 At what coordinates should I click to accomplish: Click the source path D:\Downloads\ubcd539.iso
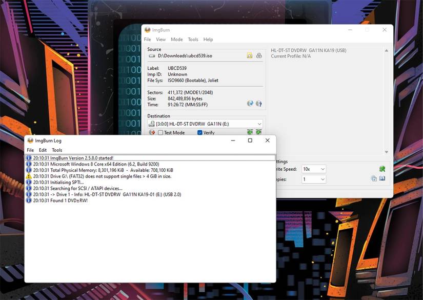(x=185, y=56)
